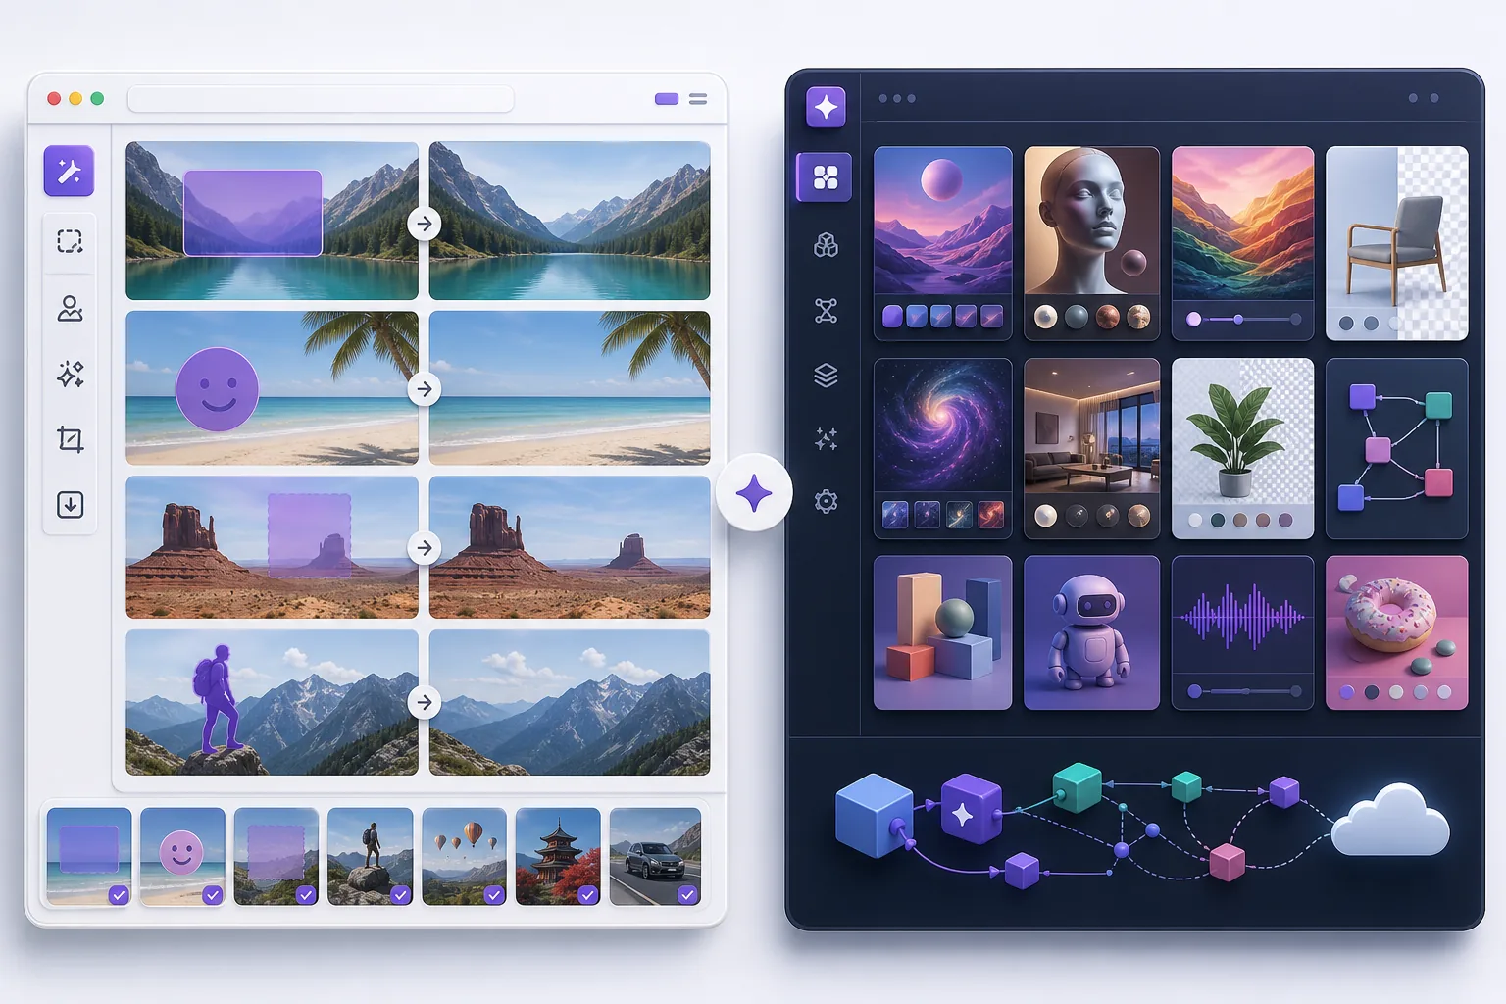Click the purple rectangle mask on the lake image
Viewport: 1506px width, 1004px height.
[253, 213]
